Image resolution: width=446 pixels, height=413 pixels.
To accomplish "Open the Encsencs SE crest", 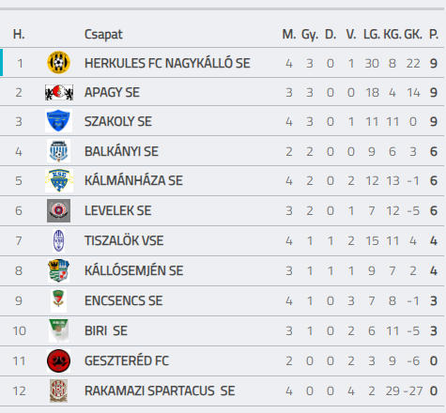I will point(58,300).
